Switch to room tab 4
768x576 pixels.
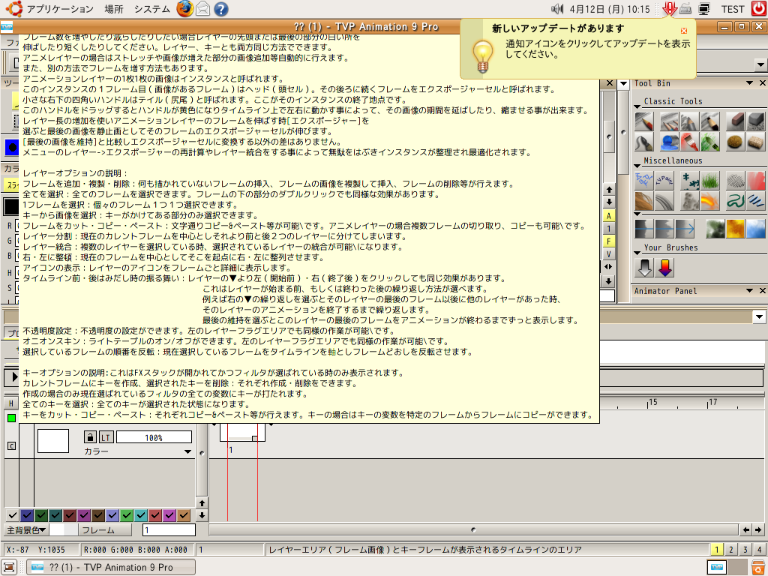pyautogui.click(x=759, y=550)
